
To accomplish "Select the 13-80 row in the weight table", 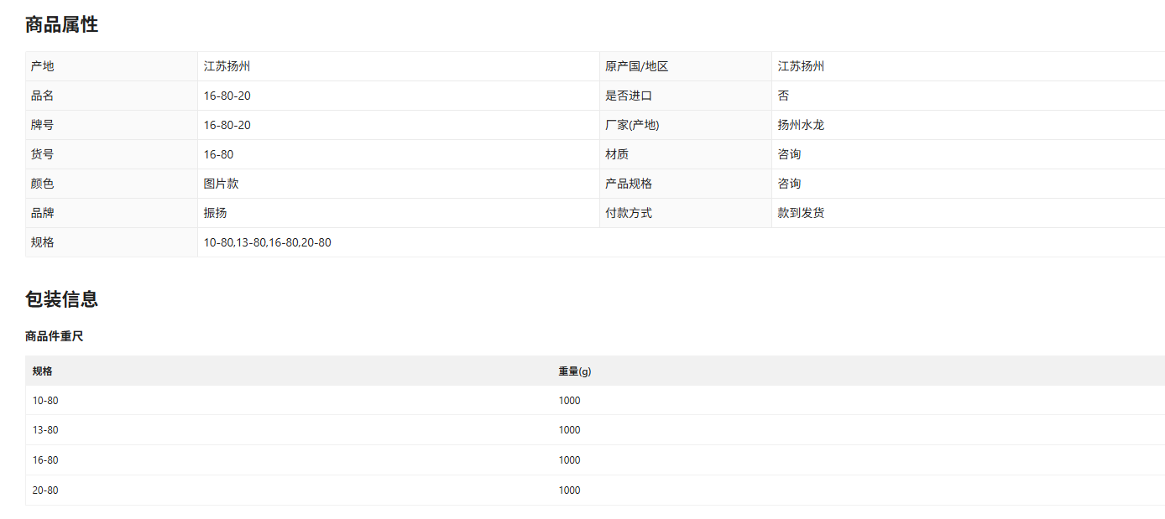I will click(45, 430).
